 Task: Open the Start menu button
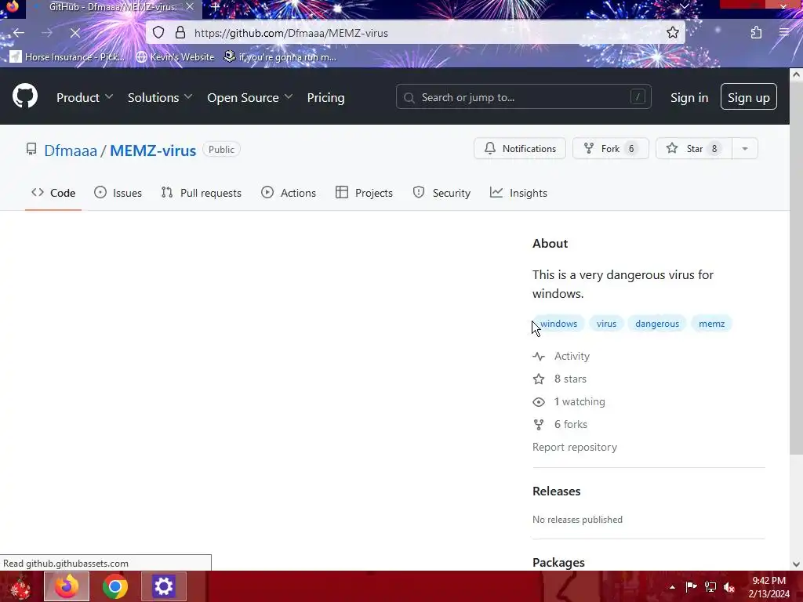pyautogui.click(x=20, y=586)
